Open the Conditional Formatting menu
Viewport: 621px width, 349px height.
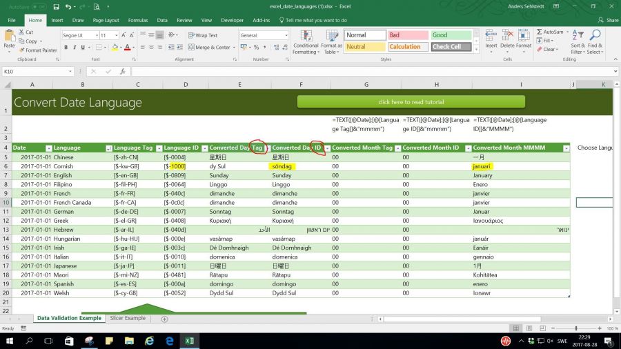[x=306, y=42]
